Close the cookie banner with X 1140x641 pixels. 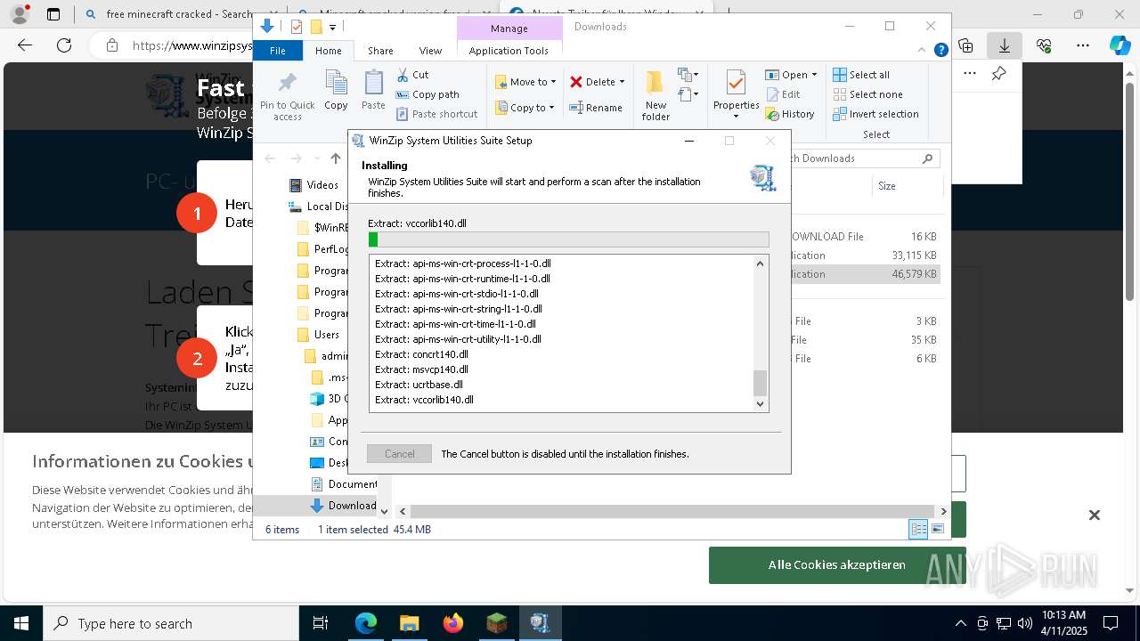pos(1095,515)
